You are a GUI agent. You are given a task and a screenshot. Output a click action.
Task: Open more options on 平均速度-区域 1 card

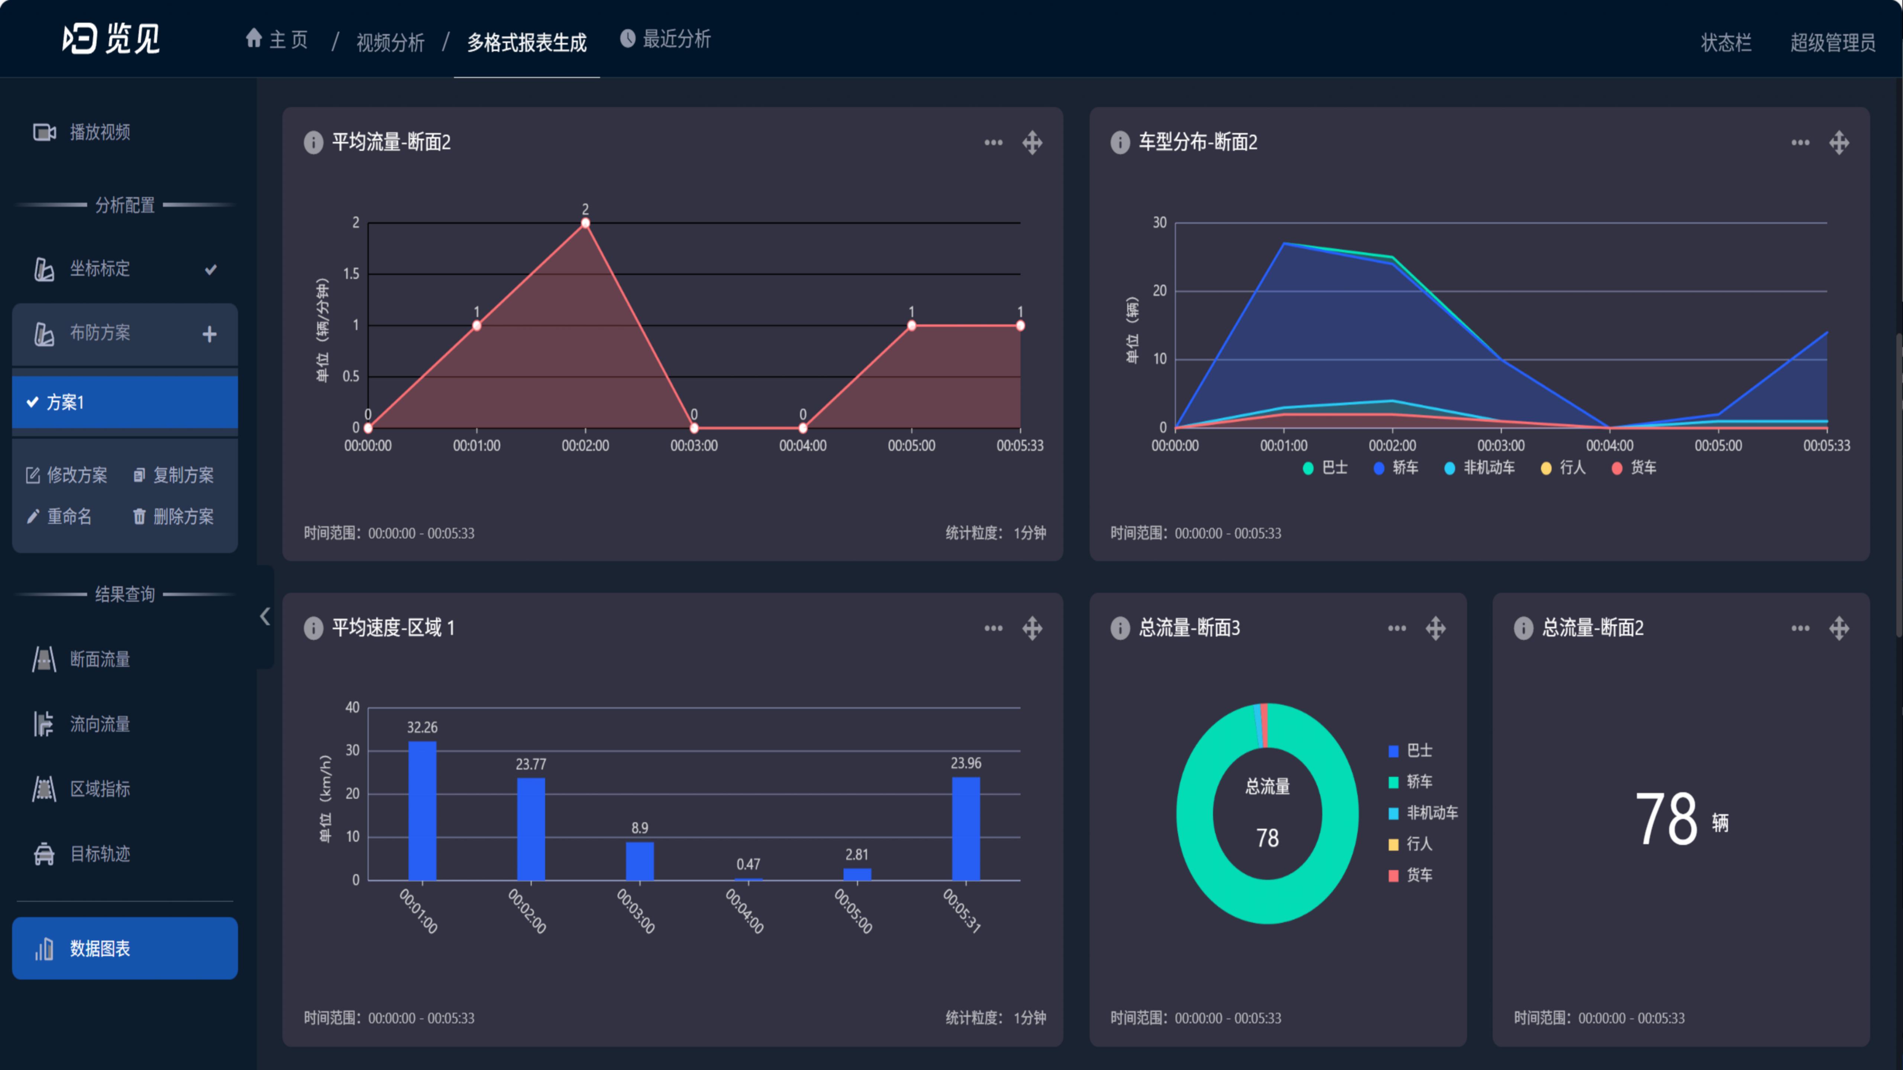click(993, 628)
